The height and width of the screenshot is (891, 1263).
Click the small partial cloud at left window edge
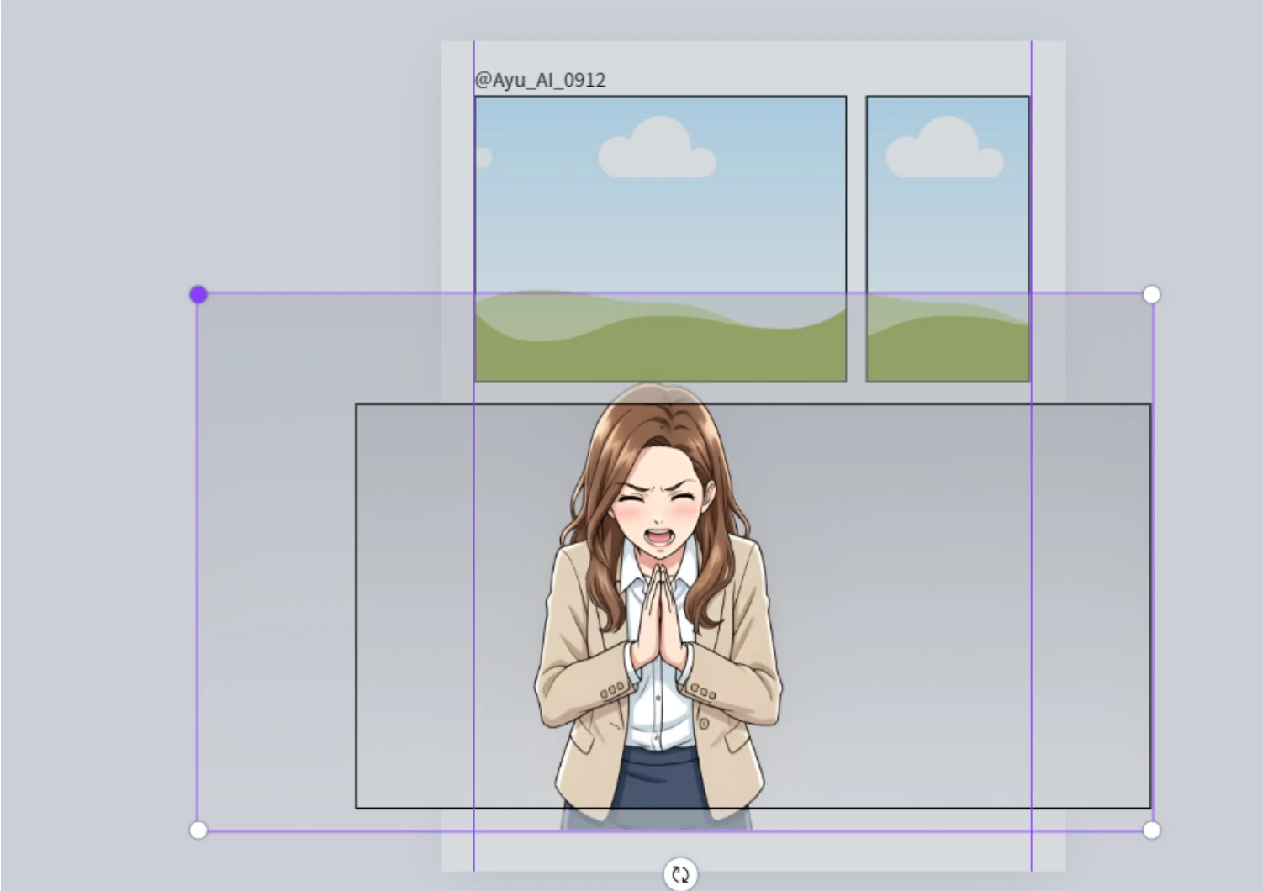click(483, 157)
